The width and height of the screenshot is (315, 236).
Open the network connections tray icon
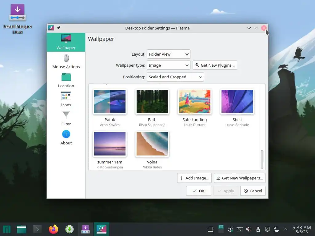[277, 229]
